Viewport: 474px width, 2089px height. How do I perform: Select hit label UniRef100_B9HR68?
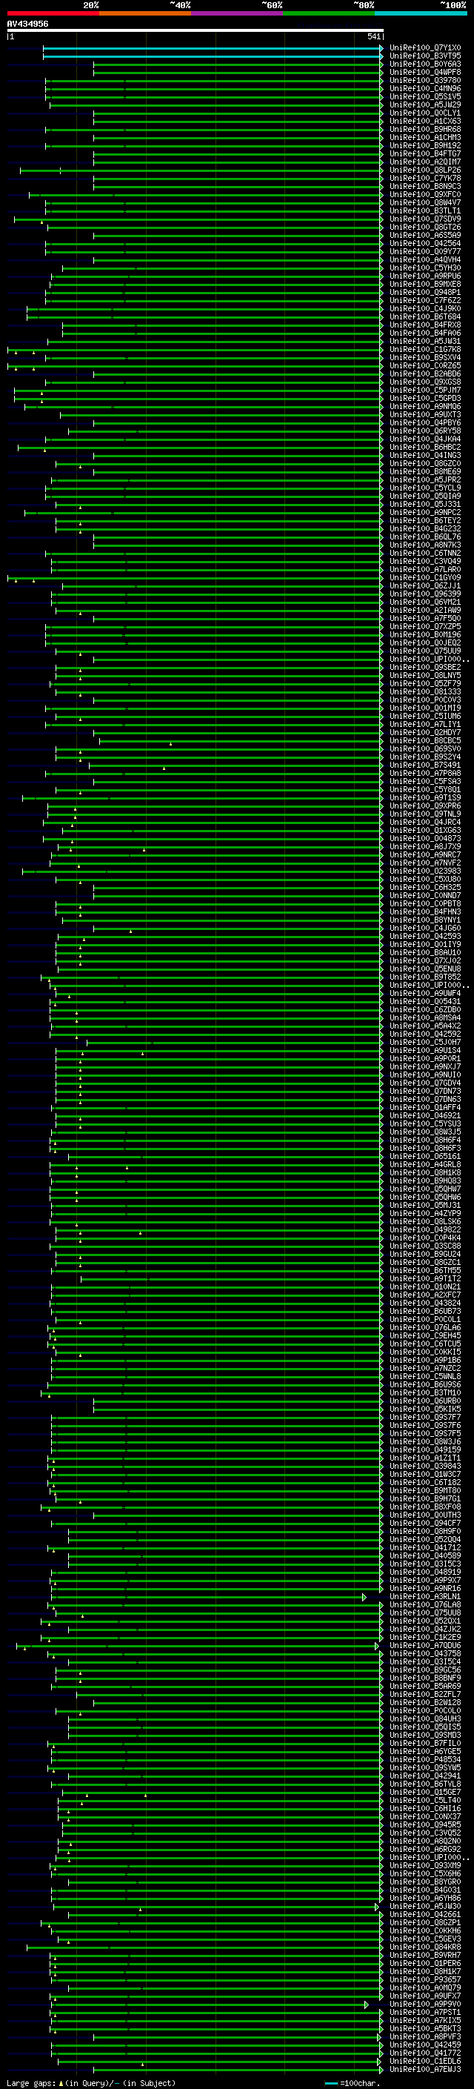425,129
